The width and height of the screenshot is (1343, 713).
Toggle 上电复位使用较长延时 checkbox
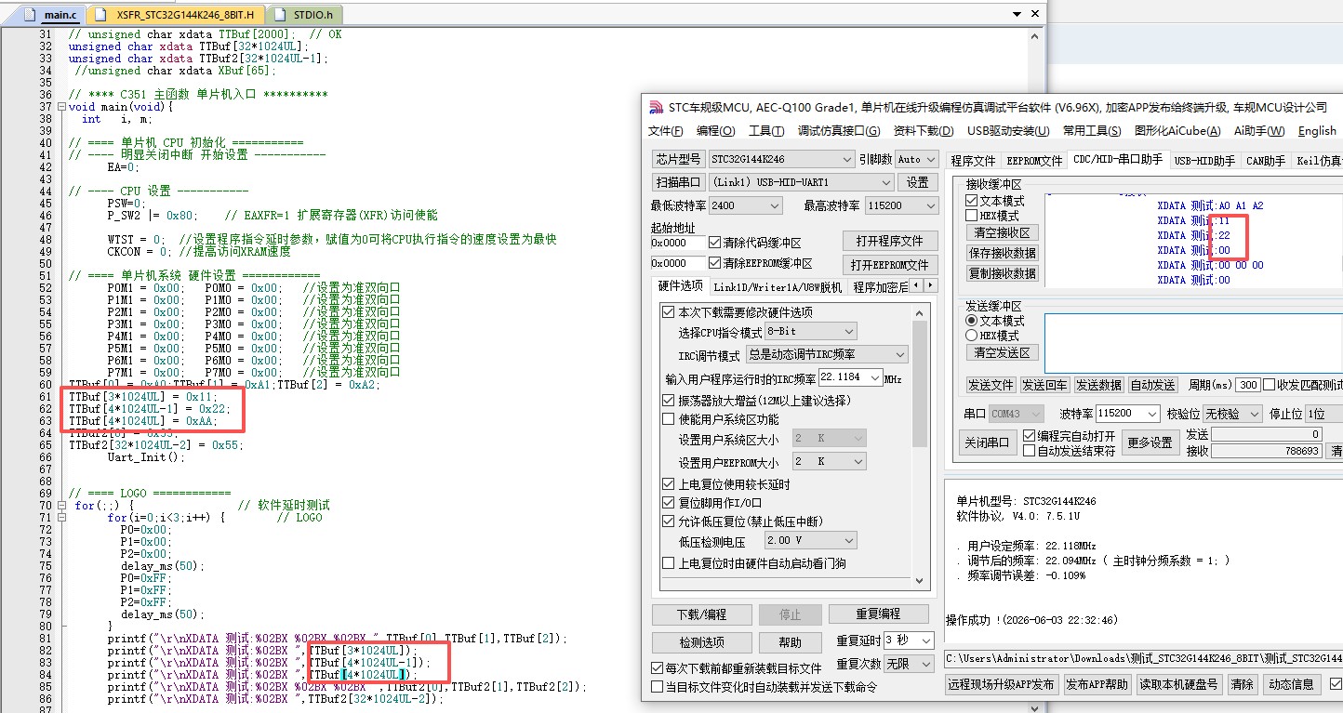pyautogui.click(x=668, y=484)
